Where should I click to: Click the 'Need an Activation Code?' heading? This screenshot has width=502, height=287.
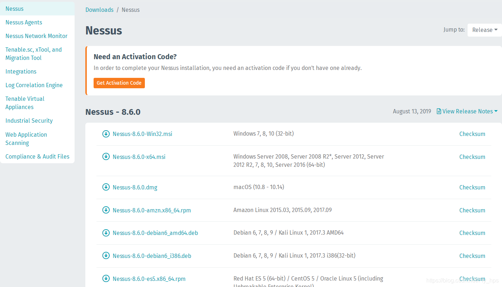coord(135,57)
